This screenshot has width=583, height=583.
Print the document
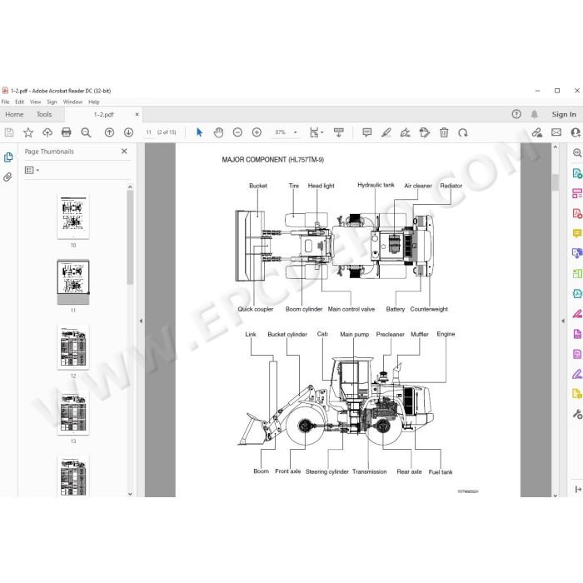point(66,132)
